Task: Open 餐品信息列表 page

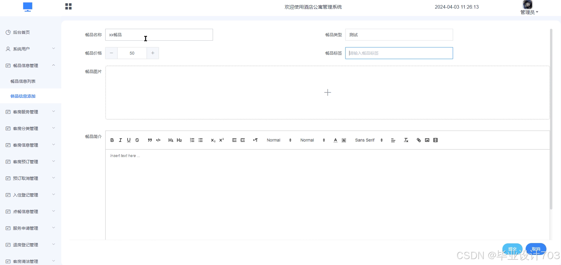Action: pos(31,81)
